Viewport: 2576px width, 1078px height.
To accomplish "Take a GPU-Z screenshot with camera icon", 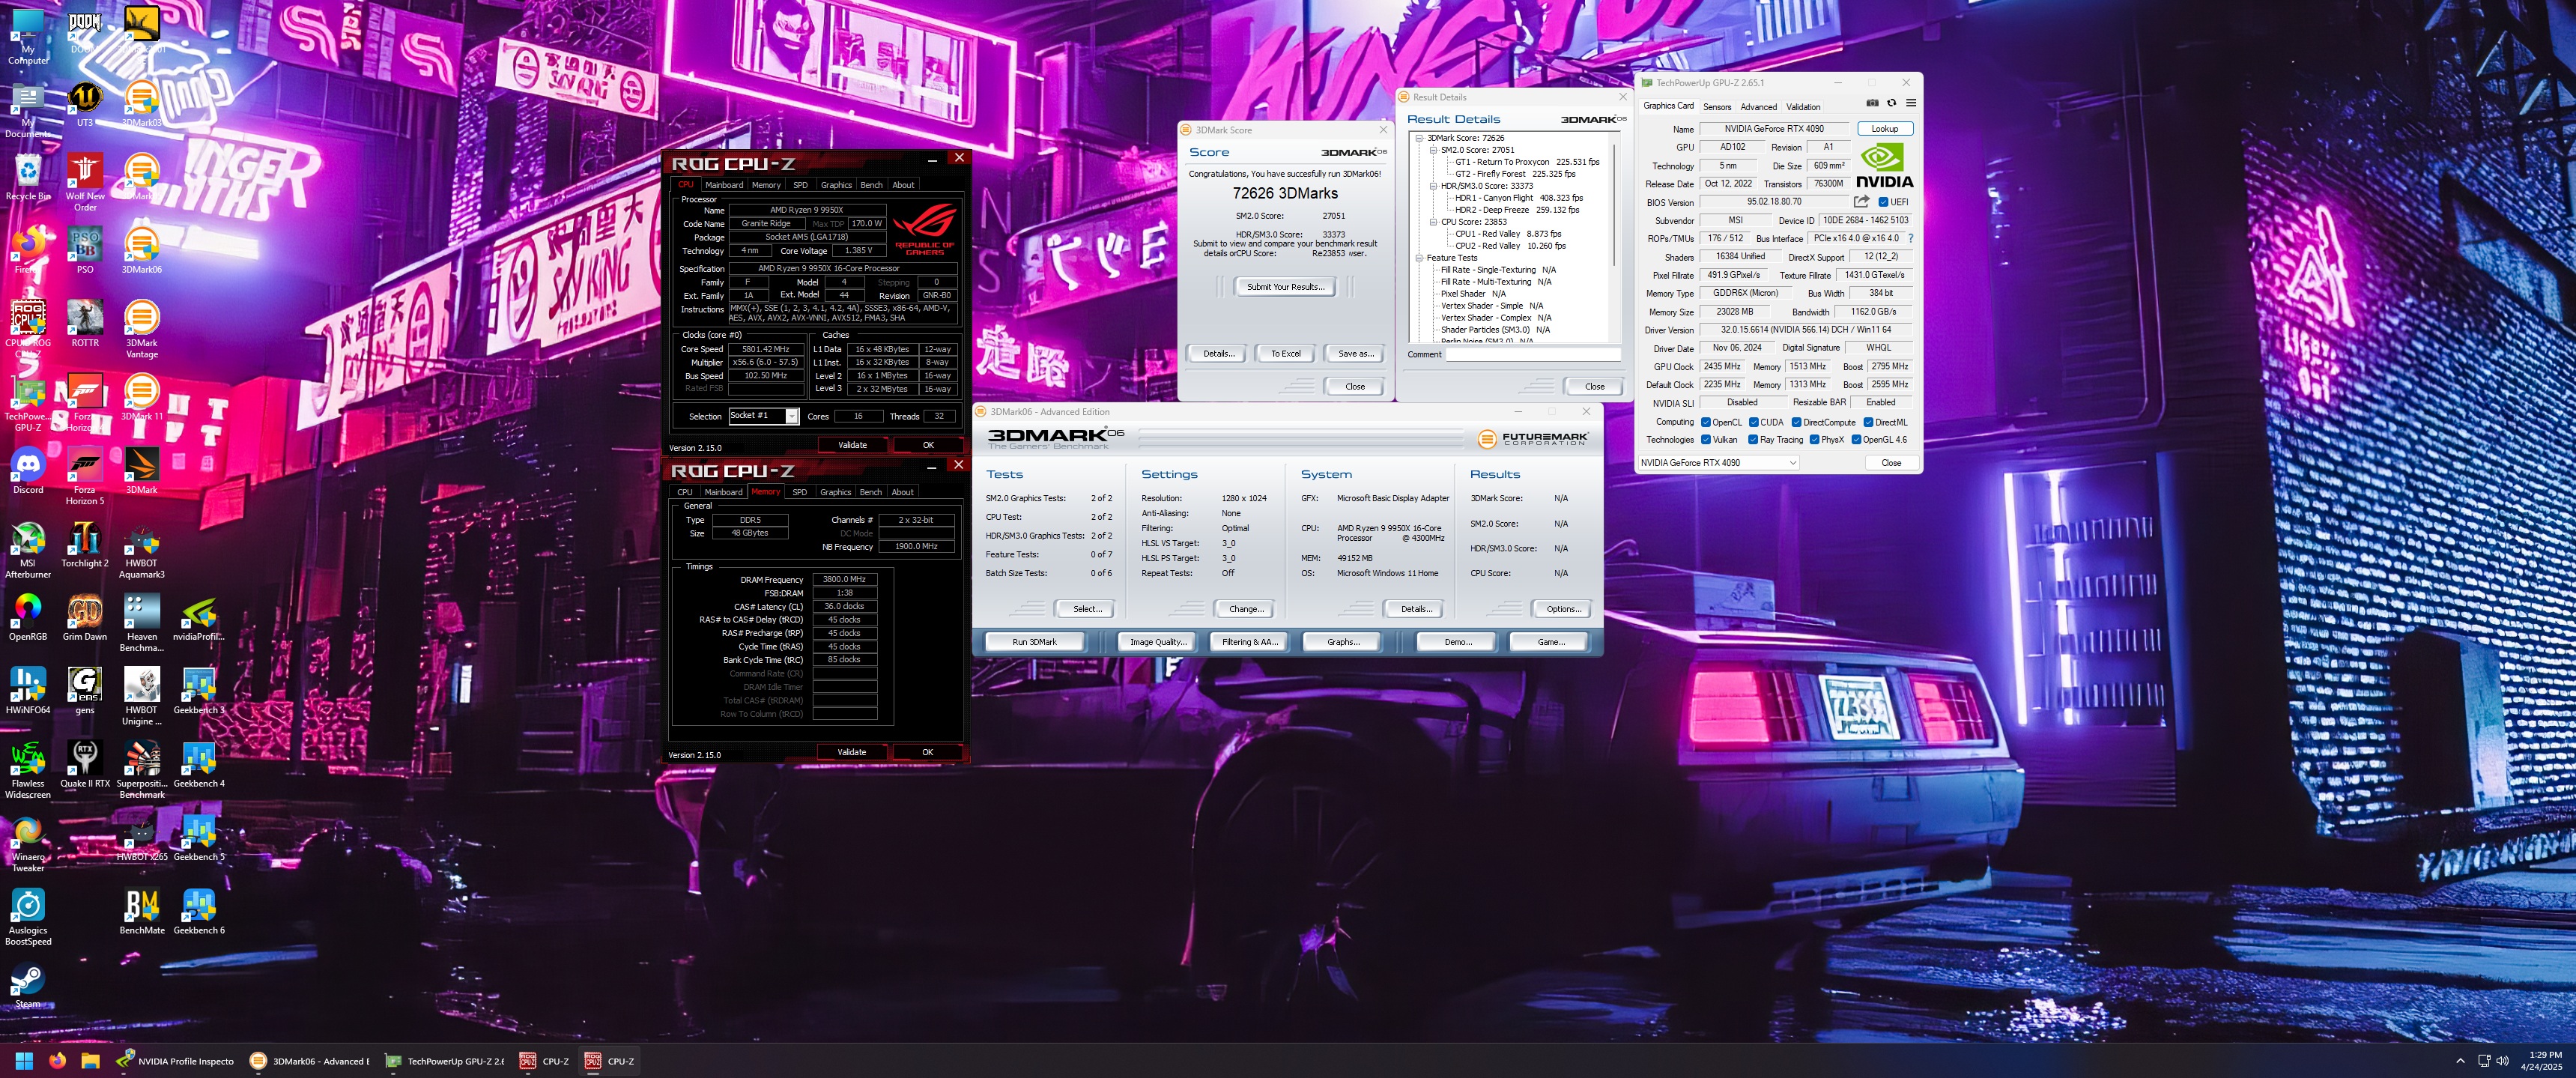I will coord(1872,103).
